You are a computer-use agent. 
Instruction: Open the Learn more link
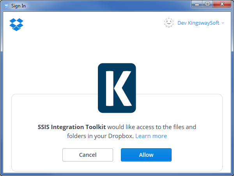(x=151, y=136)
